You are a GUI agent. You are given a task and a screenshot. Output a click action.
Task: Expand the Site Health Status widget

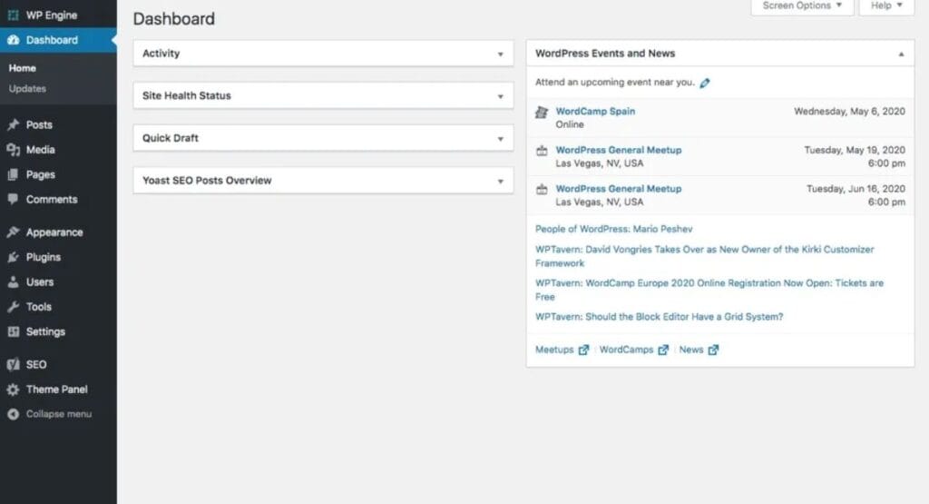[501, 96]
